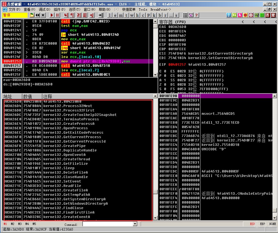Image resolution: width=278 pixels, height=233 pixels.
Task: Click the Execute Till Return icon
Action: (92, 15)
